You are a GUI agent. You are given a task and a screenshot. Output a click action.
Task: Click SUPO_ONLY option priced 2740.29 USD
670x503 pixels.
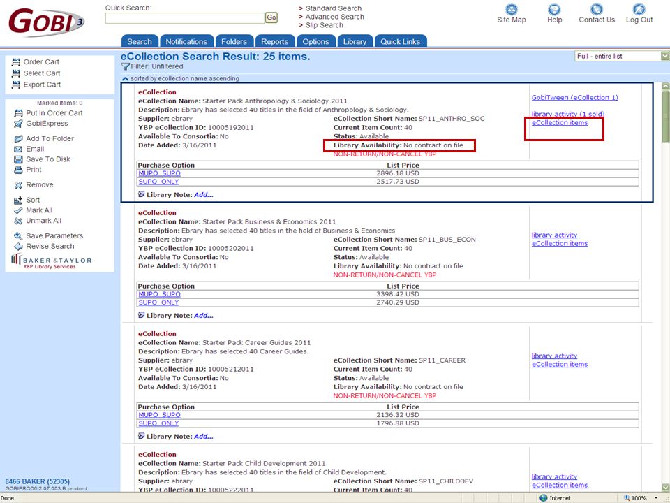(158, 302)
